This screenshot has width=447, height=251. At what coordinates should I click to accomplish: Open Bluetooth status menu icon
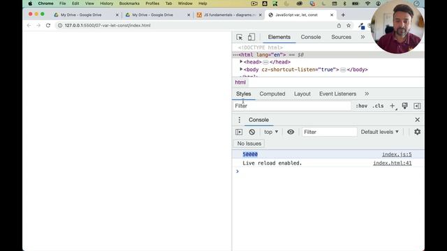click(344, 3)
